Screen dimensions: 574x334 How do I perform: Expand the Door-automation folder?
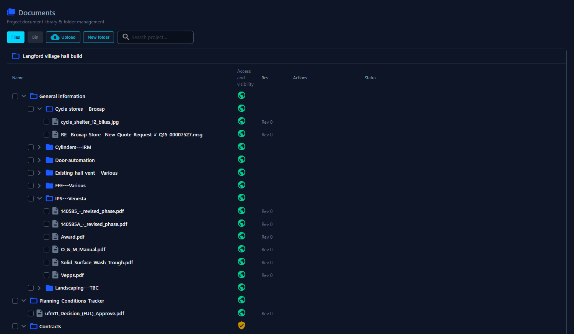[x=39, y=160]
